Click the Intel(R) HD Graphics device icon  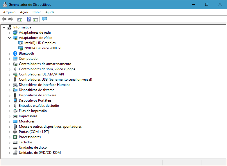coord(21,43)
